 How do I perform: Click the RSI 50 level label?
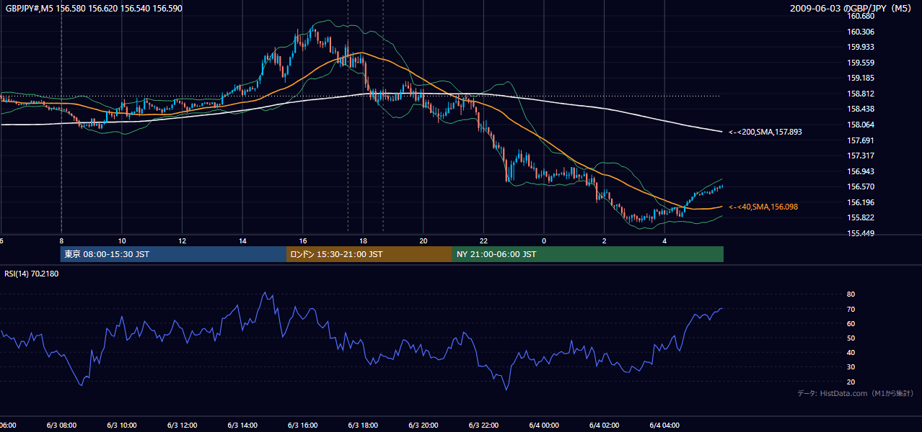click(851, 338)
